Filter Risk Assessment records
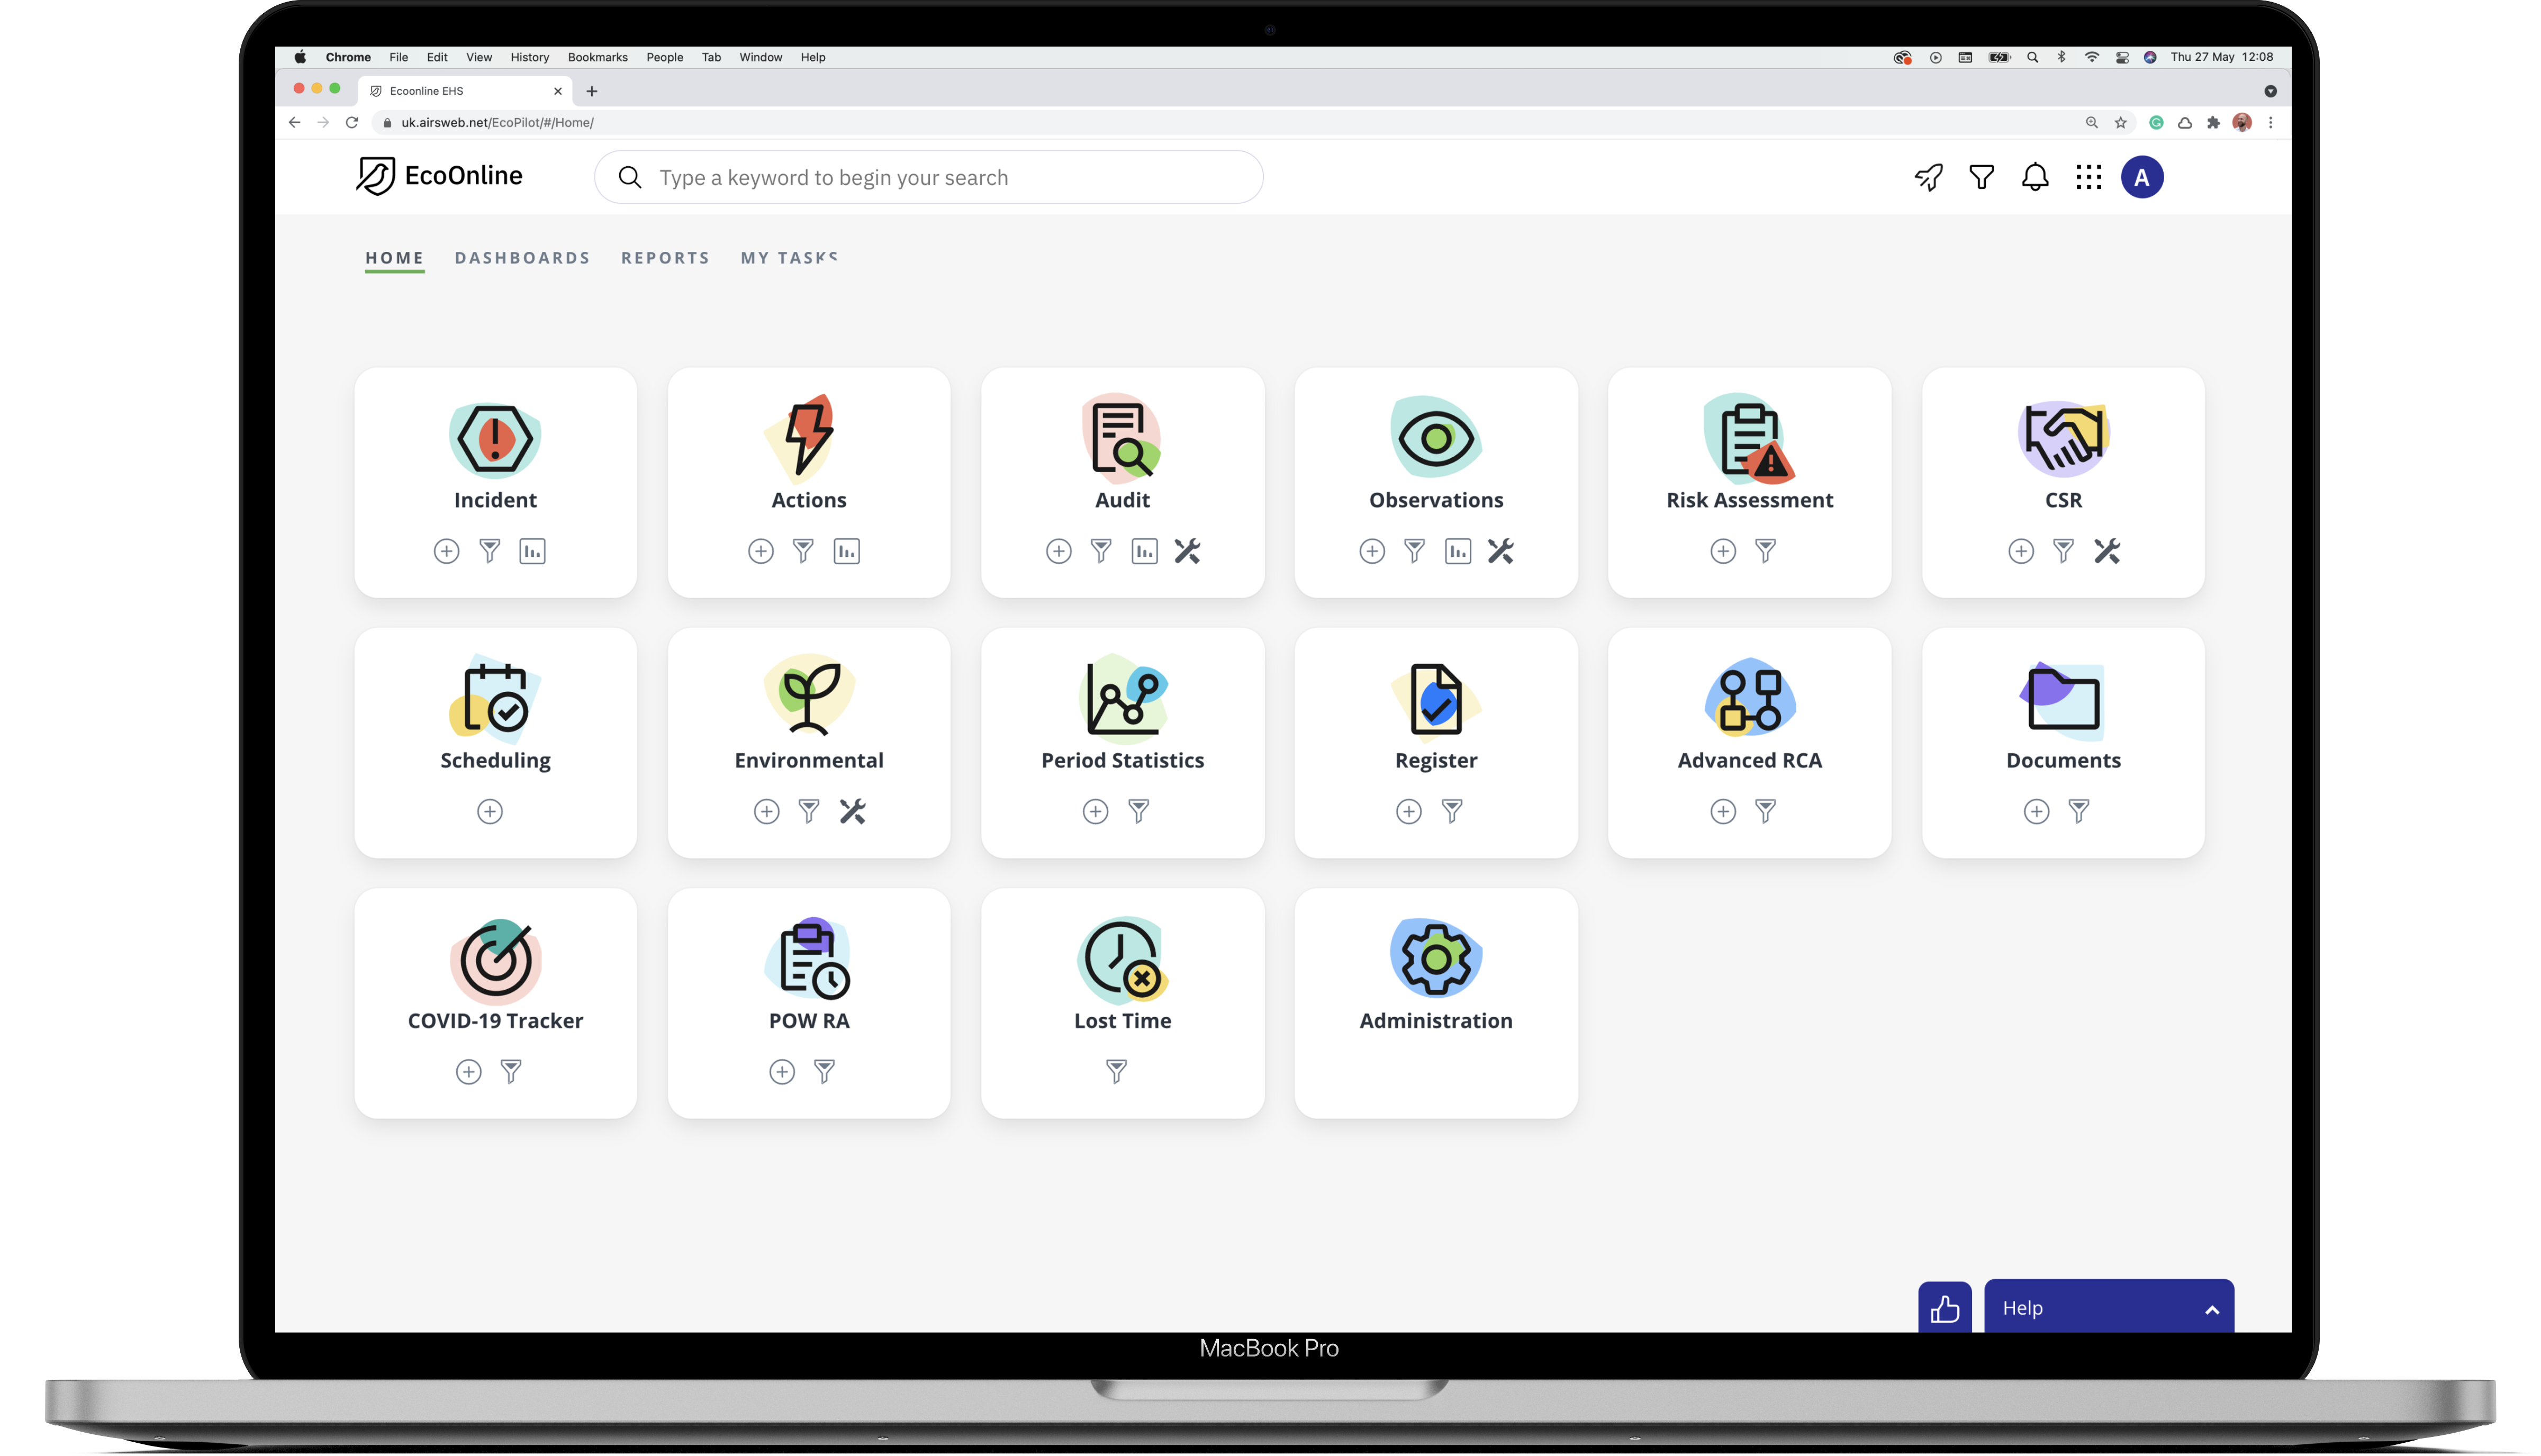The width and height of the screenshot is (2541, 1456). coord(1765,551)
